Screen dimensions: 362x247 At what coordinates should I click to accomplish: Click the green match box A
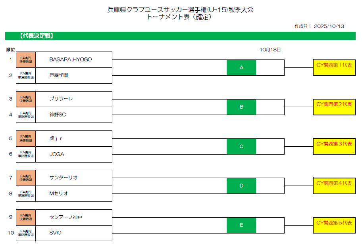coord(241,67)
